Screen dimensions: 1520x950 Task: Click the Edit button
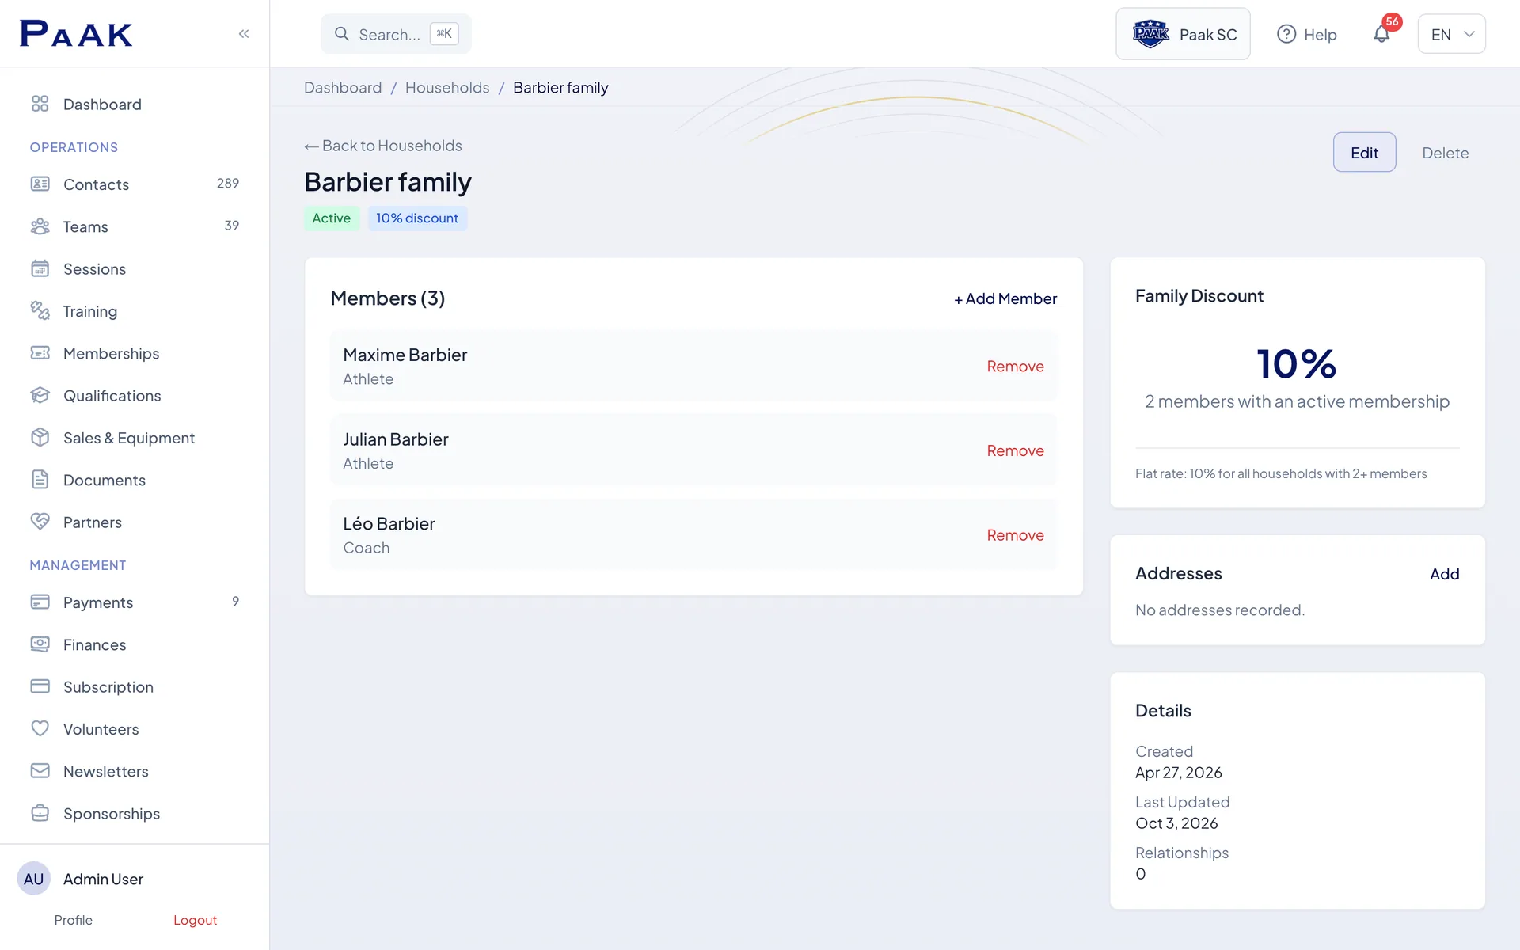[1364, 152]
